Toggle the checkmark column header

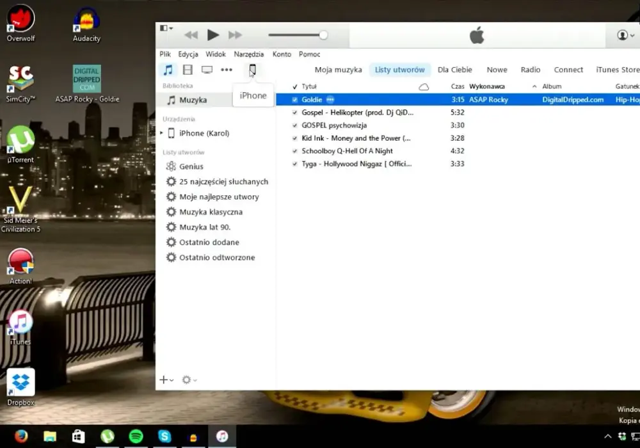(x=294, y=86)
